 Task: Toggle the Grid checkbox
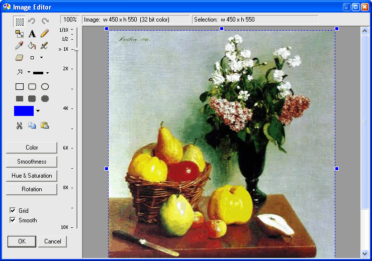point(13,210)
